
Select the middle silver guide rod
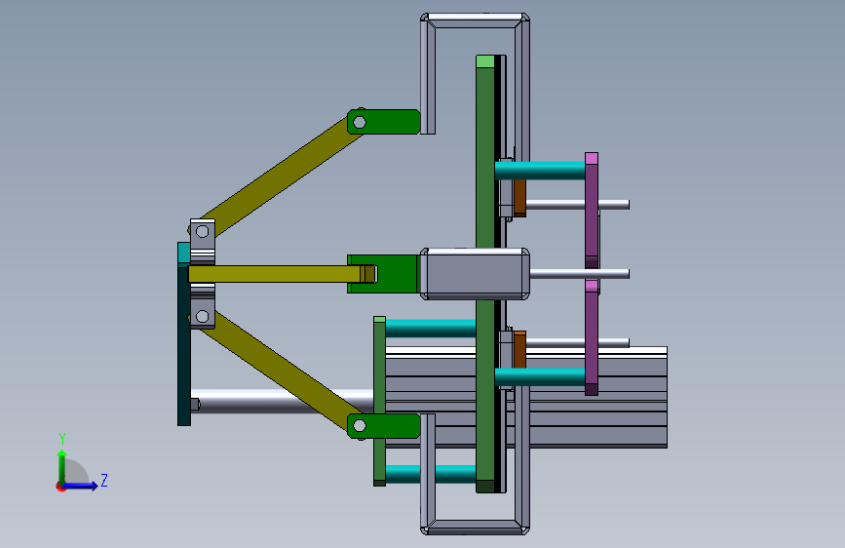click(579, 274)
